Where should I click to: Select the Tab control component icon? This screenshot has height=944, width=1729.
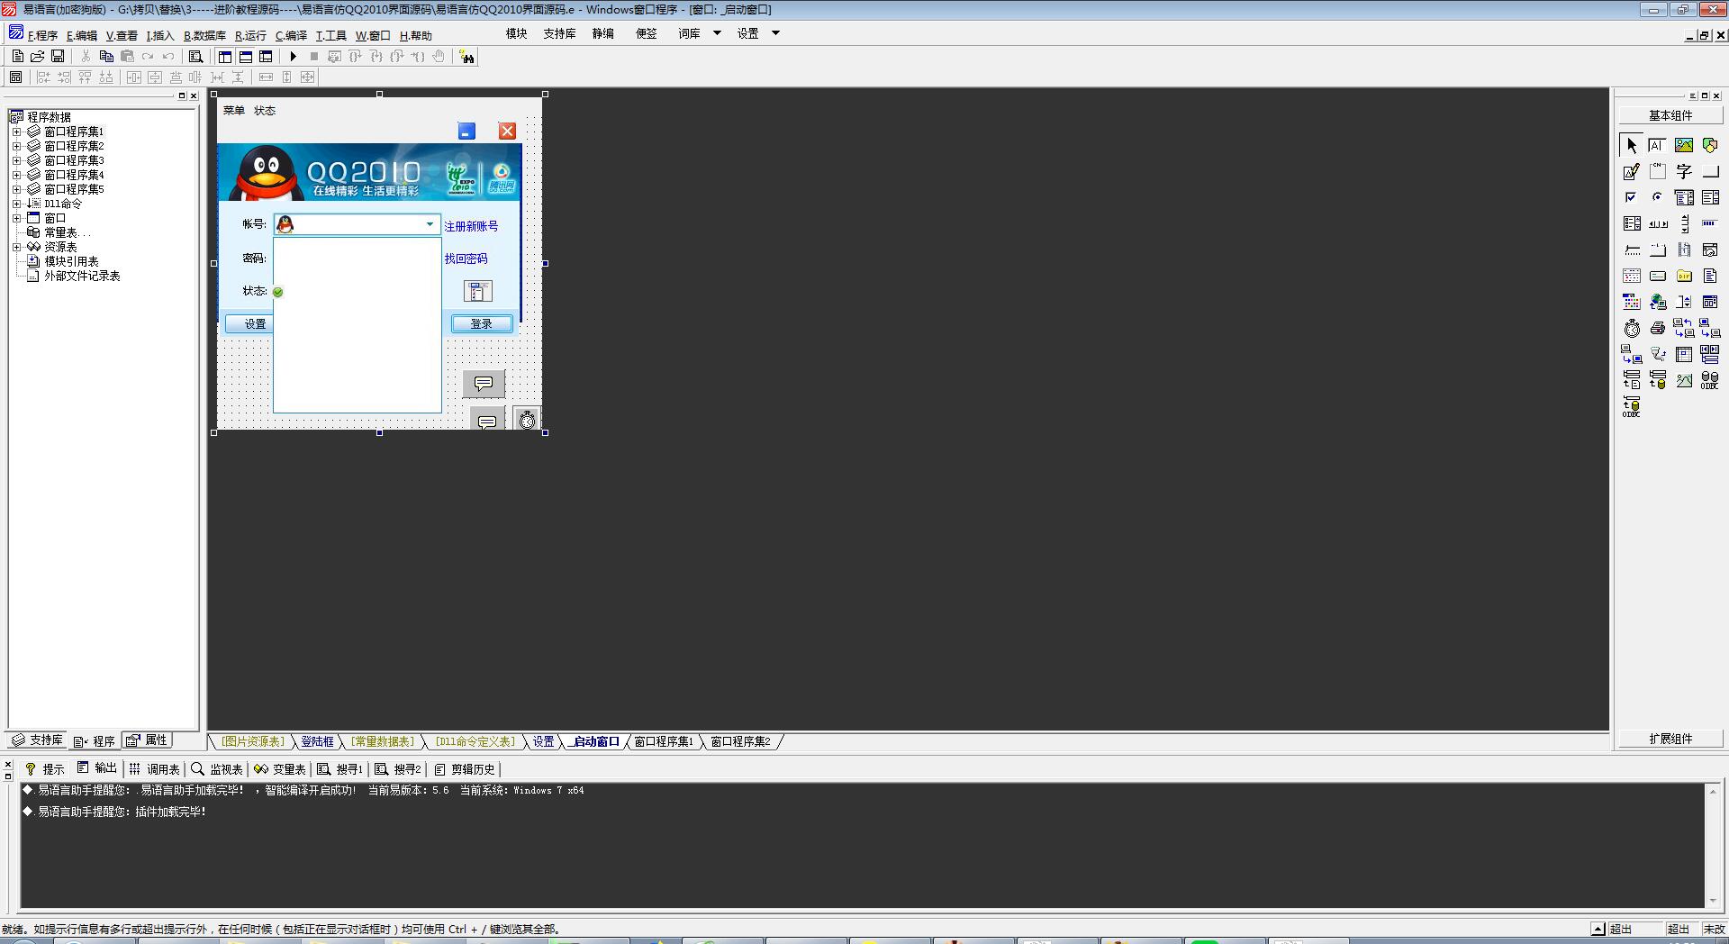tap(1657, 250)
